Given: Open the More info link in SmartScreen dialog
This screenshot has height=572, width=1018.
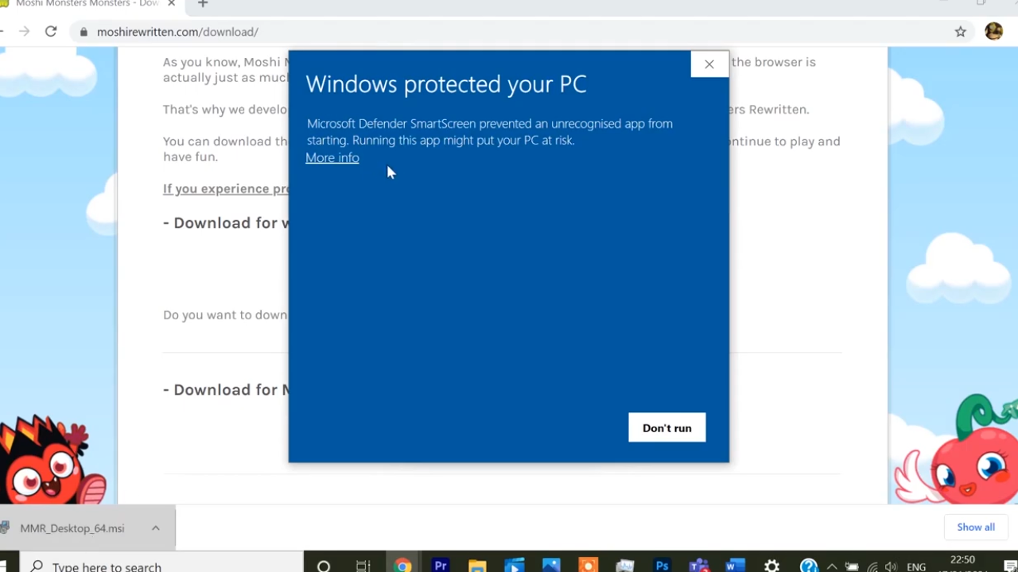Looking at the screenshot, I should 332,157.
